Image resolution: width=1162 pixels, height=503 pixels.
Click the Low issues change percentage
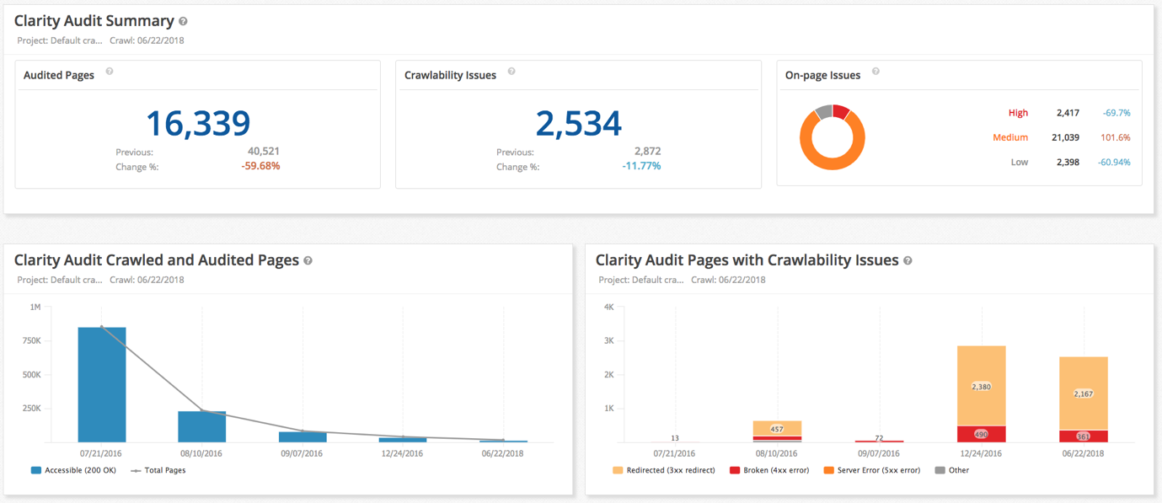click(1112, 161)
